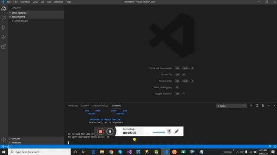Screen dimensions: 277x155
Task: Open the Source Control view
Action: click(3, 28)
